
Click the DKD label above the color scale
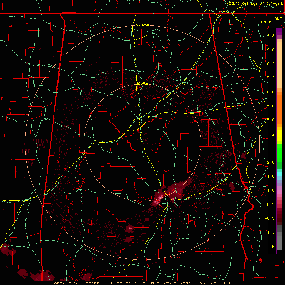point(278,19)
